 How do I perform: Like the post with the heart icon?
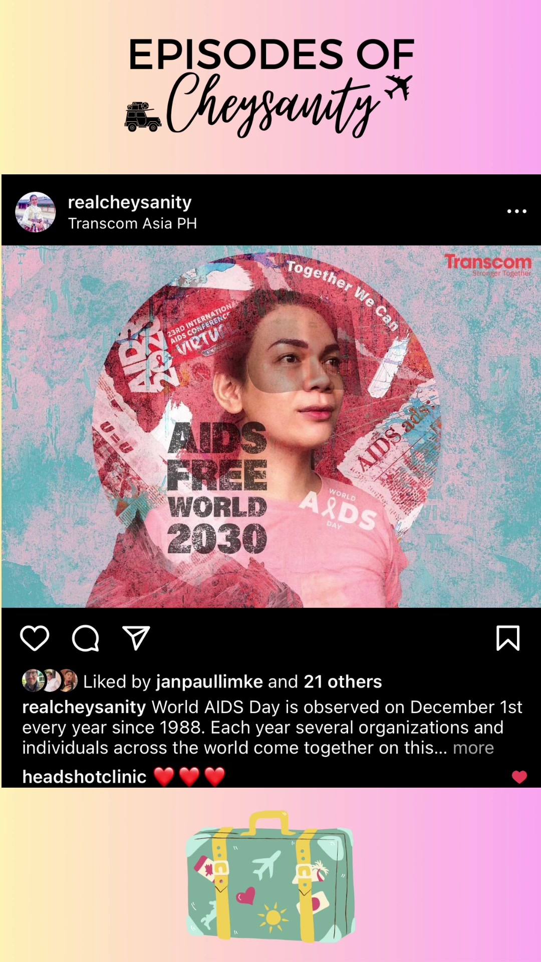[x=35, y=638]
